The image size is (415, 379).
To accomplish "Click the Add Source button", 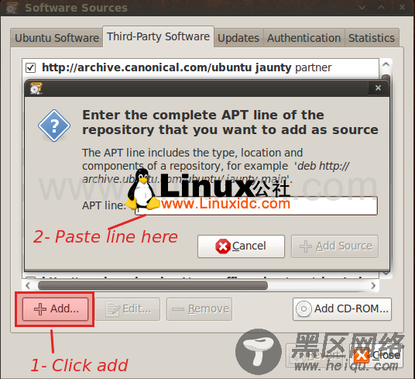I will (x=334, y=246).
